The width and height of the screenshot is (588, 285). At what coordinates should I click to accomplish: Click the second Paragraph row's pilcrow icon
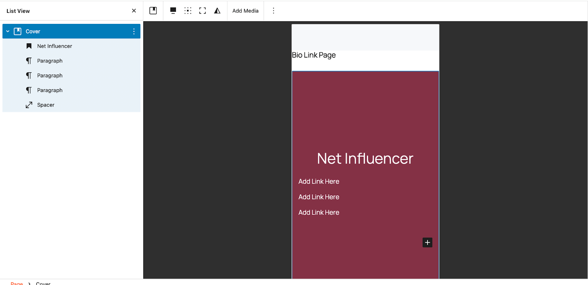pos(29,75)
